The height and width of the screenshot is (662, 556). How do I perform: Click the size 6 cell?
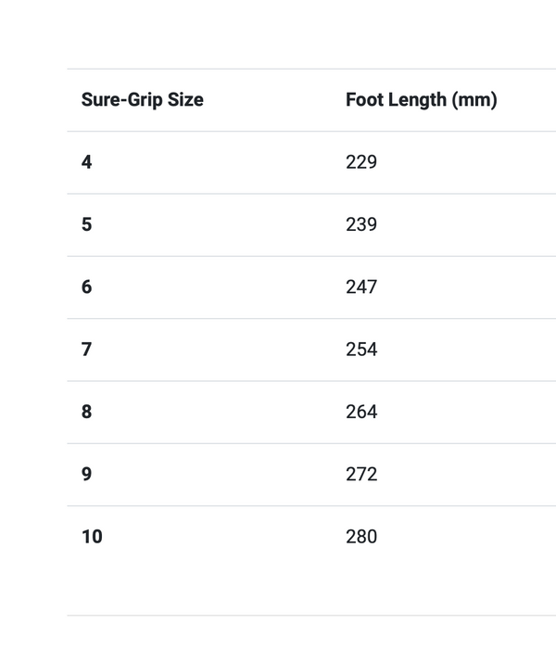pyautogui.click(x=87, y=286)
